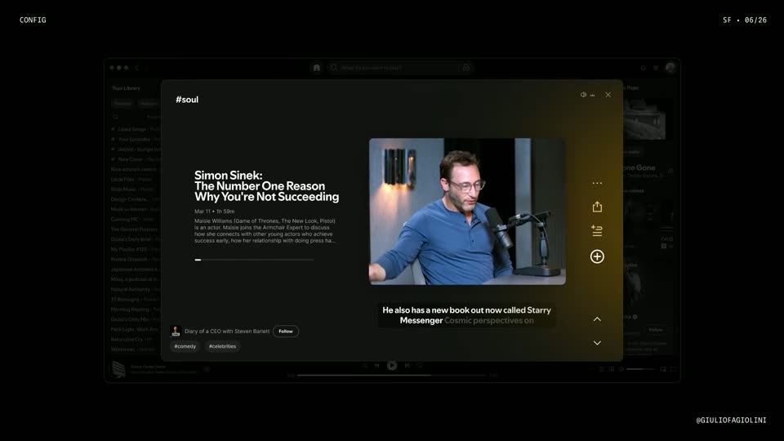Click Follow button in right background panel
This screenshot has width=784, height=441.
[x=656, y=330]
